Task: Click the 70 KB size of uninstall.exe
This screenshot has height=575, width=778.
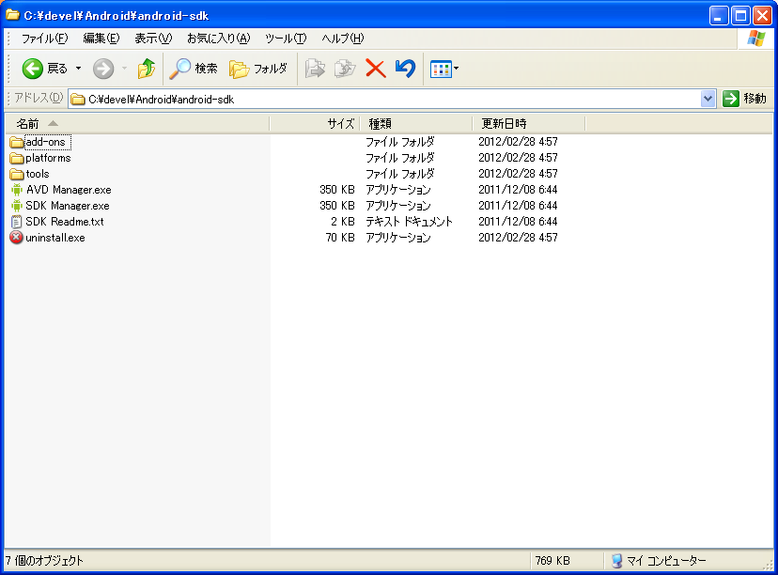Action: (340, 238)
